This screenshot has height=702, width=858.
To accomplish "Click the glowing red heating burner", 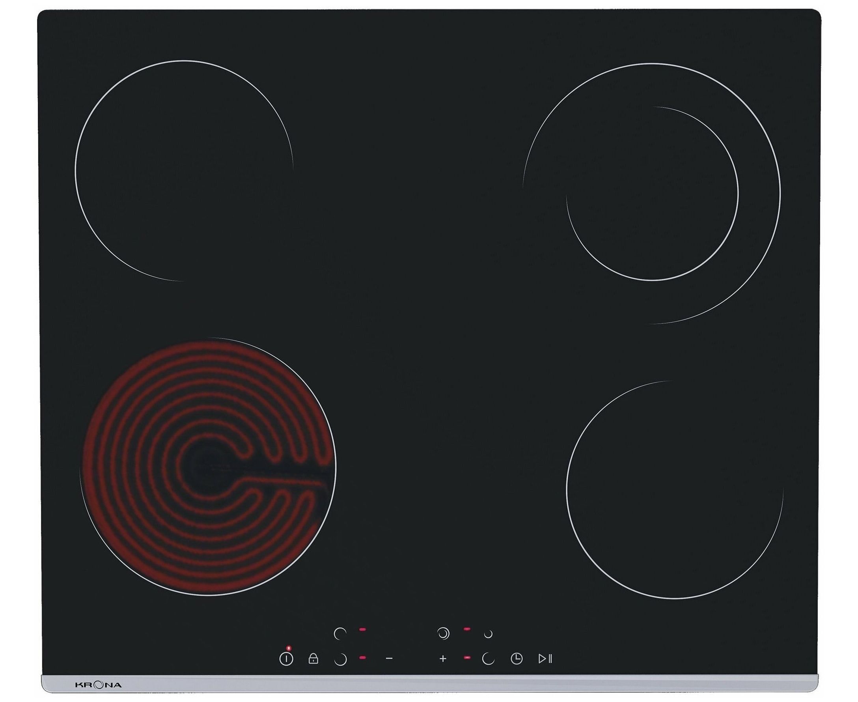I will coord(208,466).
